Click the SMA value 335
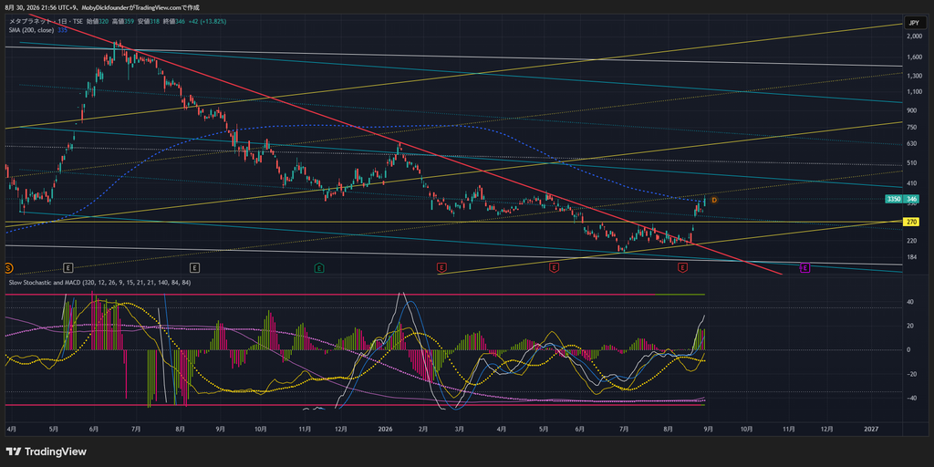 point(62,30)
